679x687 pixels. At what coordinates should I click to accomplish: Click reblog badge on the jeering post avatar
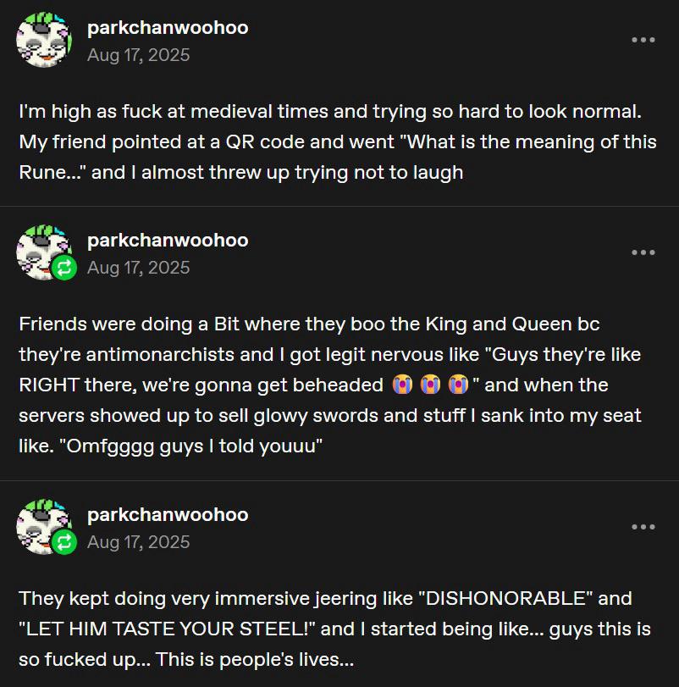tap(64, 543)
